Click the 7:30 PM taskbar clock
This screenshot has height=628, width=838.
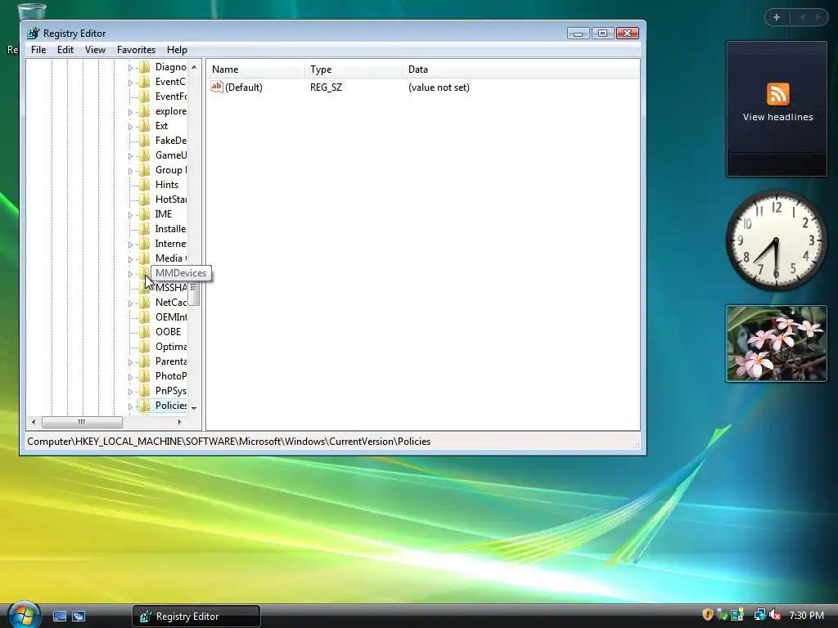pos(806,615)
